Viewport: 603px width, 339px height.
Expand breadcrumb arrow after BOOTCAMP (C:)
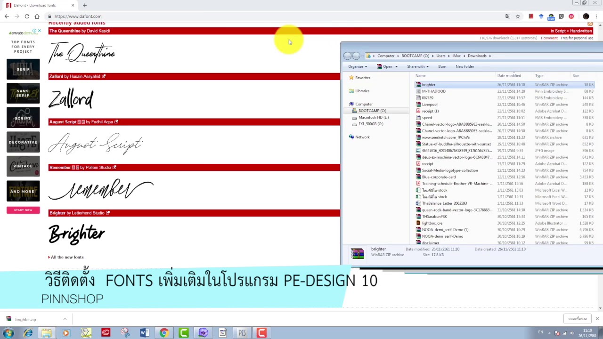pyautogui.click(x=433, y=56)
